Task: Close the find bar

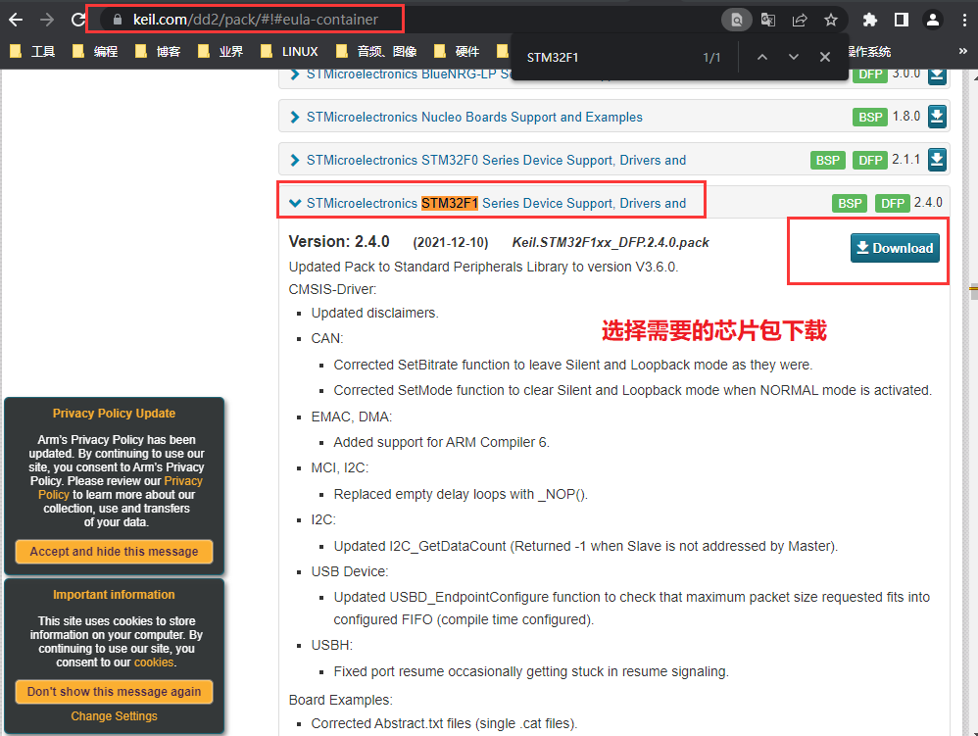Action: pos(824,58)
